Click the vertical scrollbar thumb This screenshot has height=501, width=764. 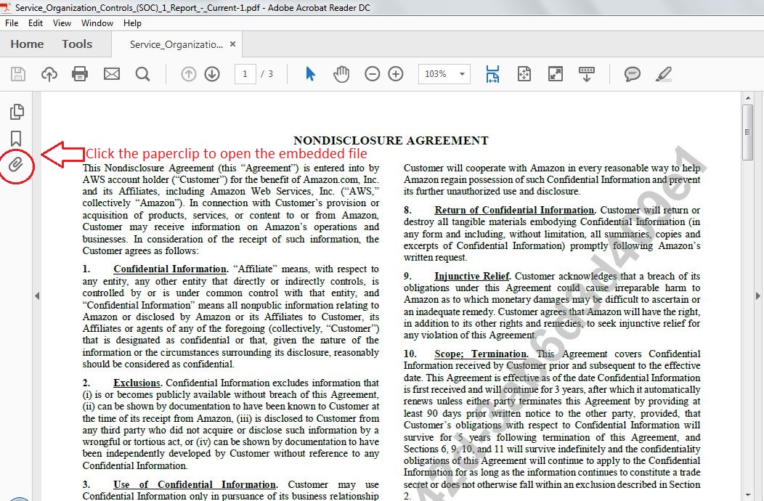click(x=747, y=132)
